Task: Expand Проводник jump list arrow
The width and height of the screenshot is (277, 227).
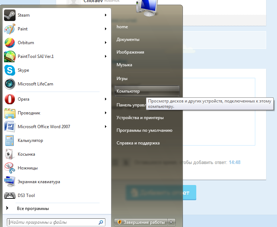Action: [106, 113]
